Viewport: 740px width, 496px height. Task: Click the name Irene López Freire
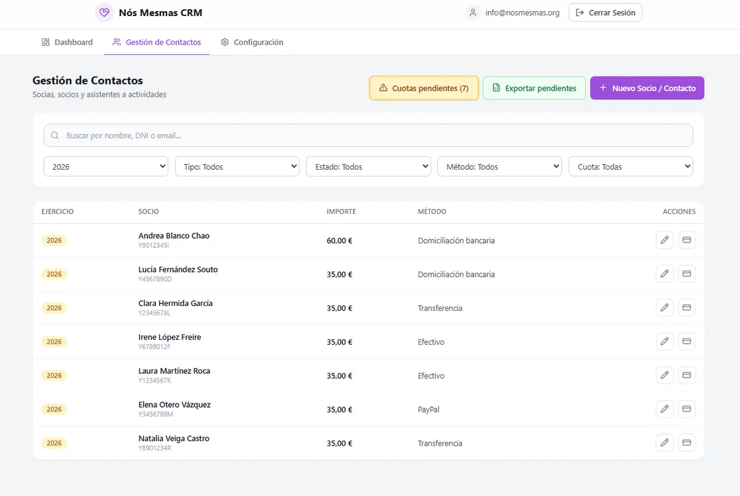pyautogui.click(x=170, y=337)
